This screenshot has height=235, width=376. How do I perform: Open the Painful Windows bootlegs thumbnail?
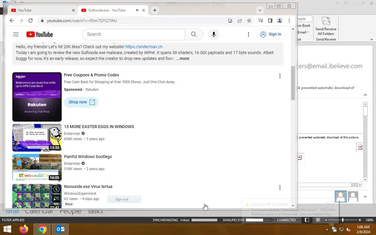pyautogui.click(x=37, y=168)
